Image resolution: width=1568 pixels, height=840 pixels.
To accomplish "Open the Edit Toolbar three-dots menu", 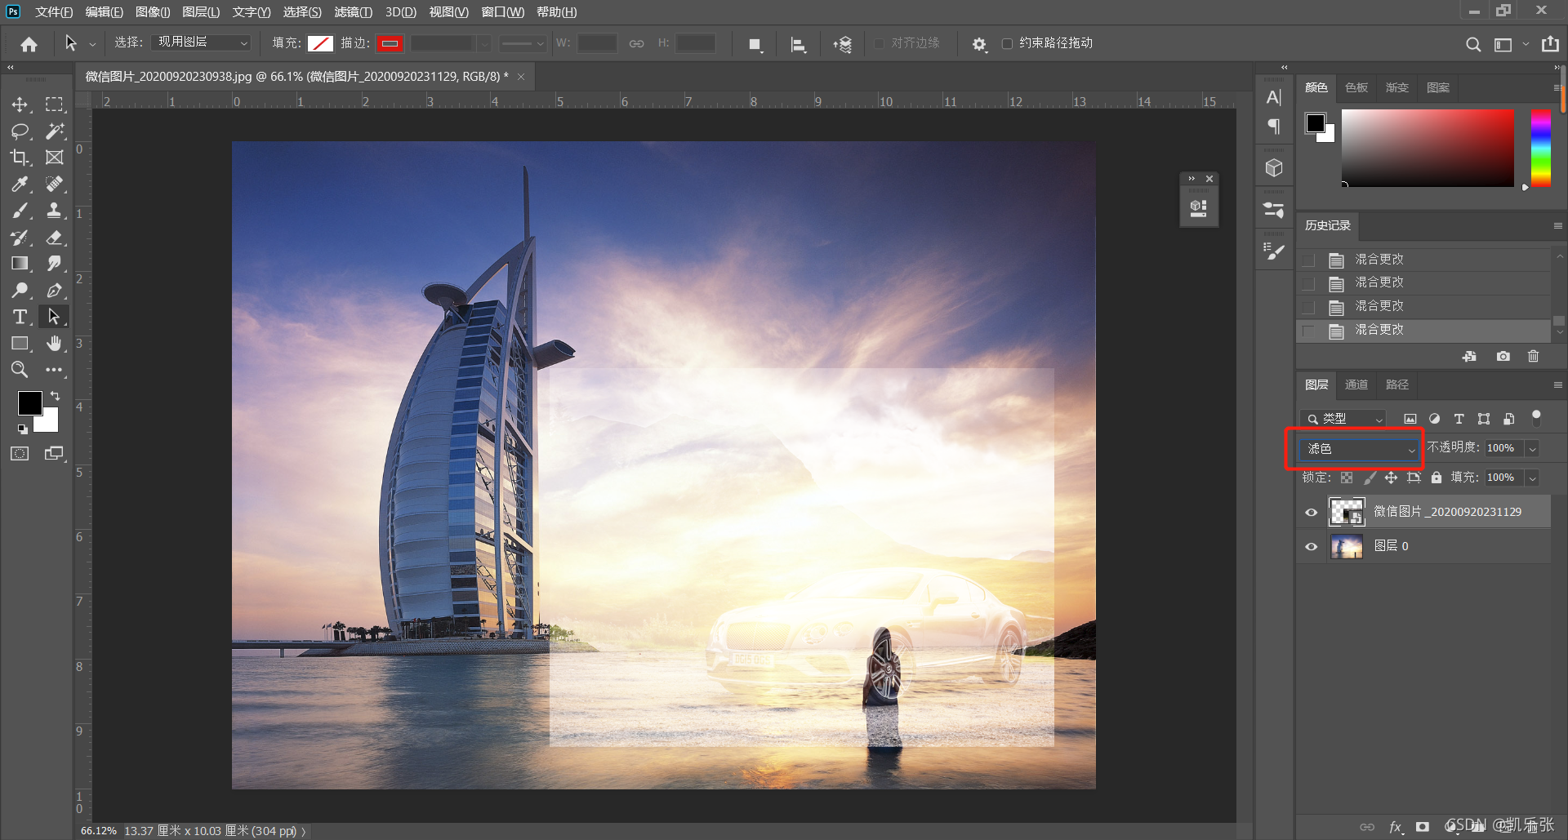I will [54, 370].
